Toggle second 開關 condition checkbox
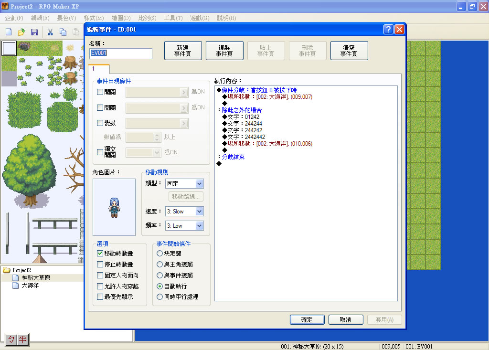 [100, 107]
